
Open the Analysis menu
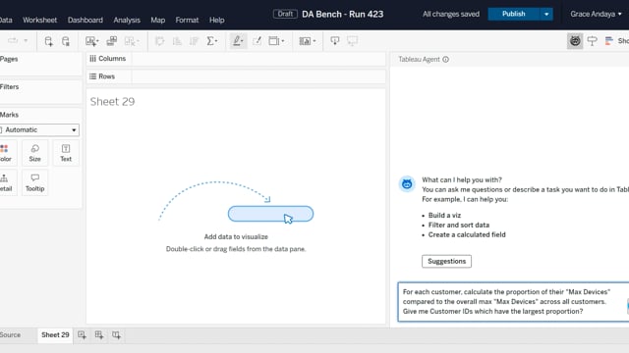coord(127,20)
